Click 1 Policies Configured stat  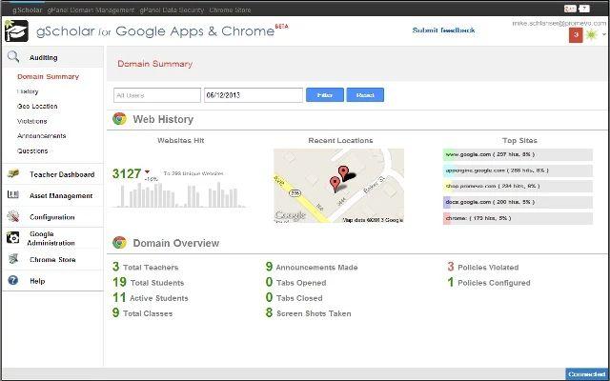489,282
